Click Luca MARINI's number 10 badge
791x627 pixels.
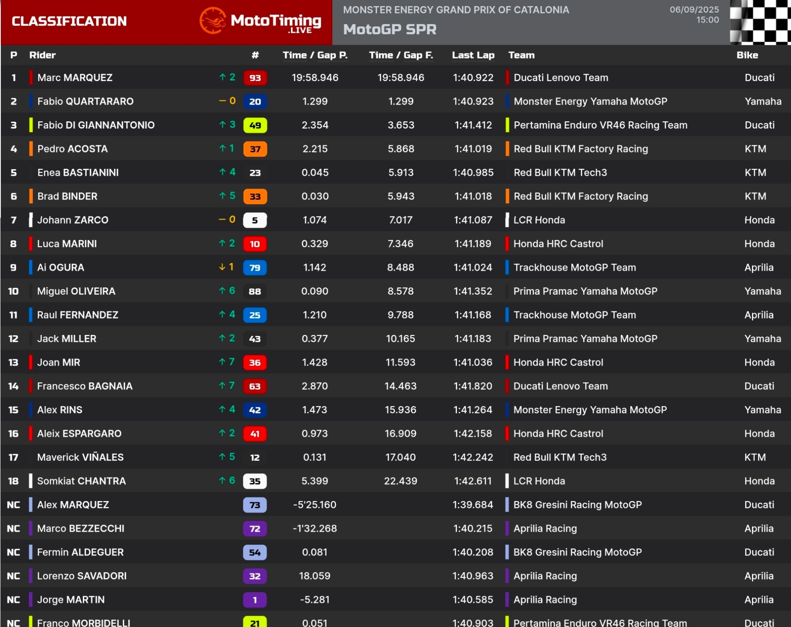[255, 244]
